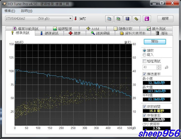Click the thermometer temperature icon
181x139 pixels.
click(x=76, y=18)
